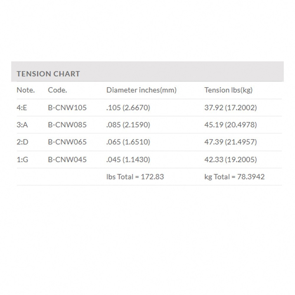Viewport: 295px width, 295px height.
Task: Select the 1:G note cell
Action: [x=22, y=160]
